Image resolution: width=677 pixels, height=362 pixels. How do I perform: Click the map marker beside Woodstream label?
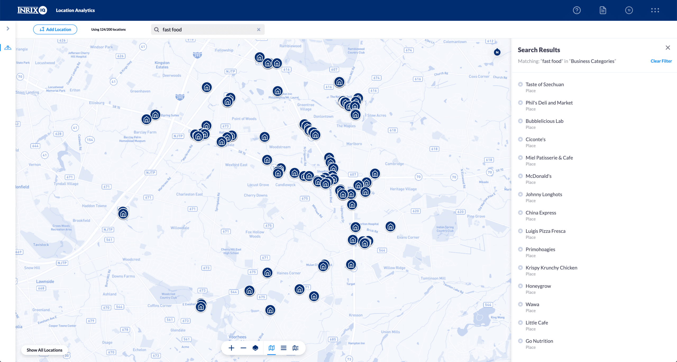click(264, 137)
